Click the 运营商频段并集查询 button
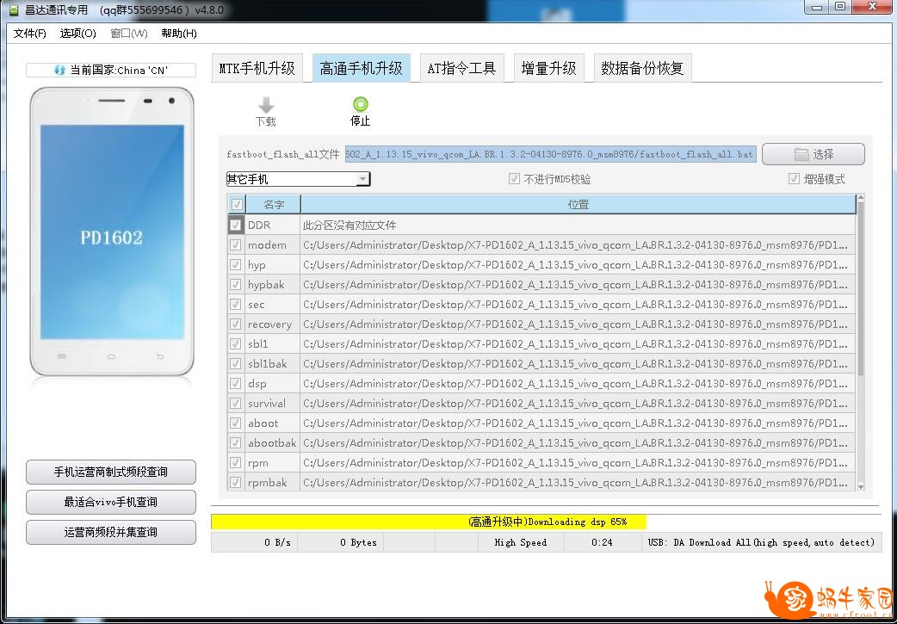Screen dimensions: 897x624 coord(111,533)
